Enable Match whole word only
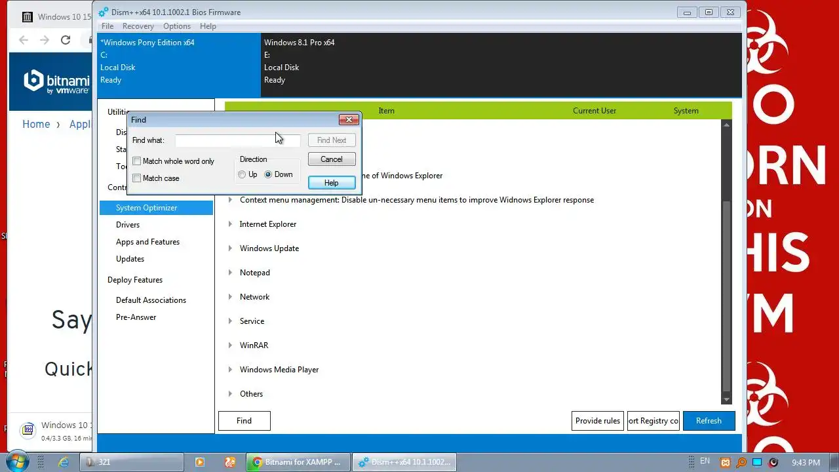Image resolution: width=839 pixels, height=472 pixels. click(x=137, y=161)
